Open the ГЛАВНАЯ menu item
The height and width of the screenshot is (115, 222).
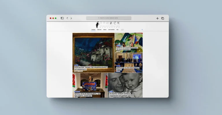93,30
